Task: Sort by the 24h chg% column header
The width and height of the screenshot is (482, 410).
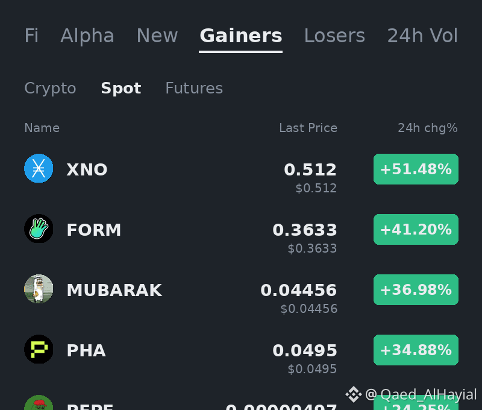Action: pyautogui.click(x=428, y=128)
